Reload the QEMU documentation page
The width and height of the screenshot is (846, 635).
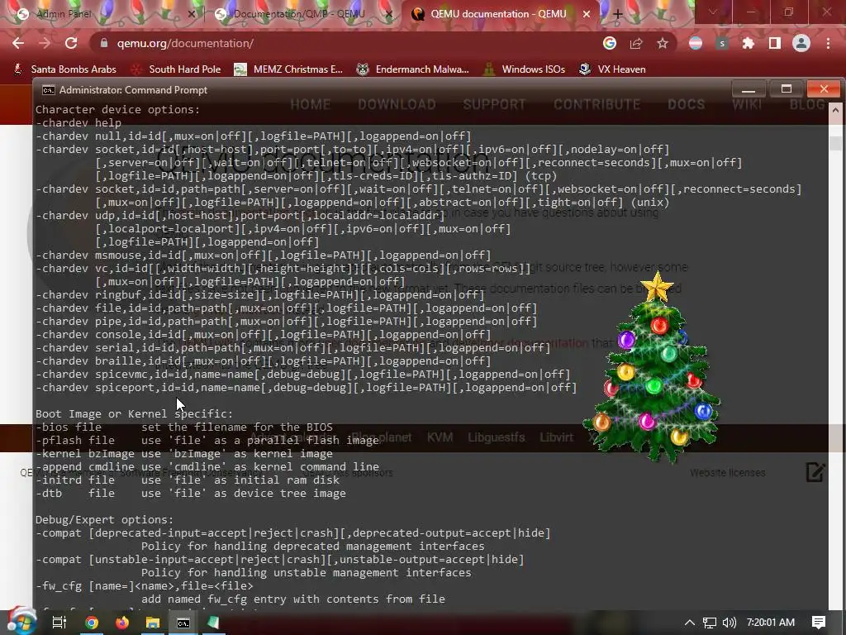[x=71, y=43]
